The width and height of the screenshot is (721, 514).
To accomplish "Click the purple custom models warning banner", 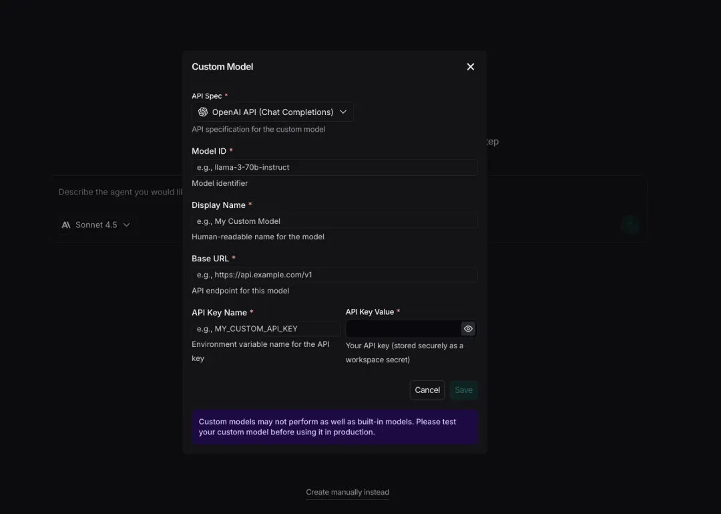I will click(334, 427).
